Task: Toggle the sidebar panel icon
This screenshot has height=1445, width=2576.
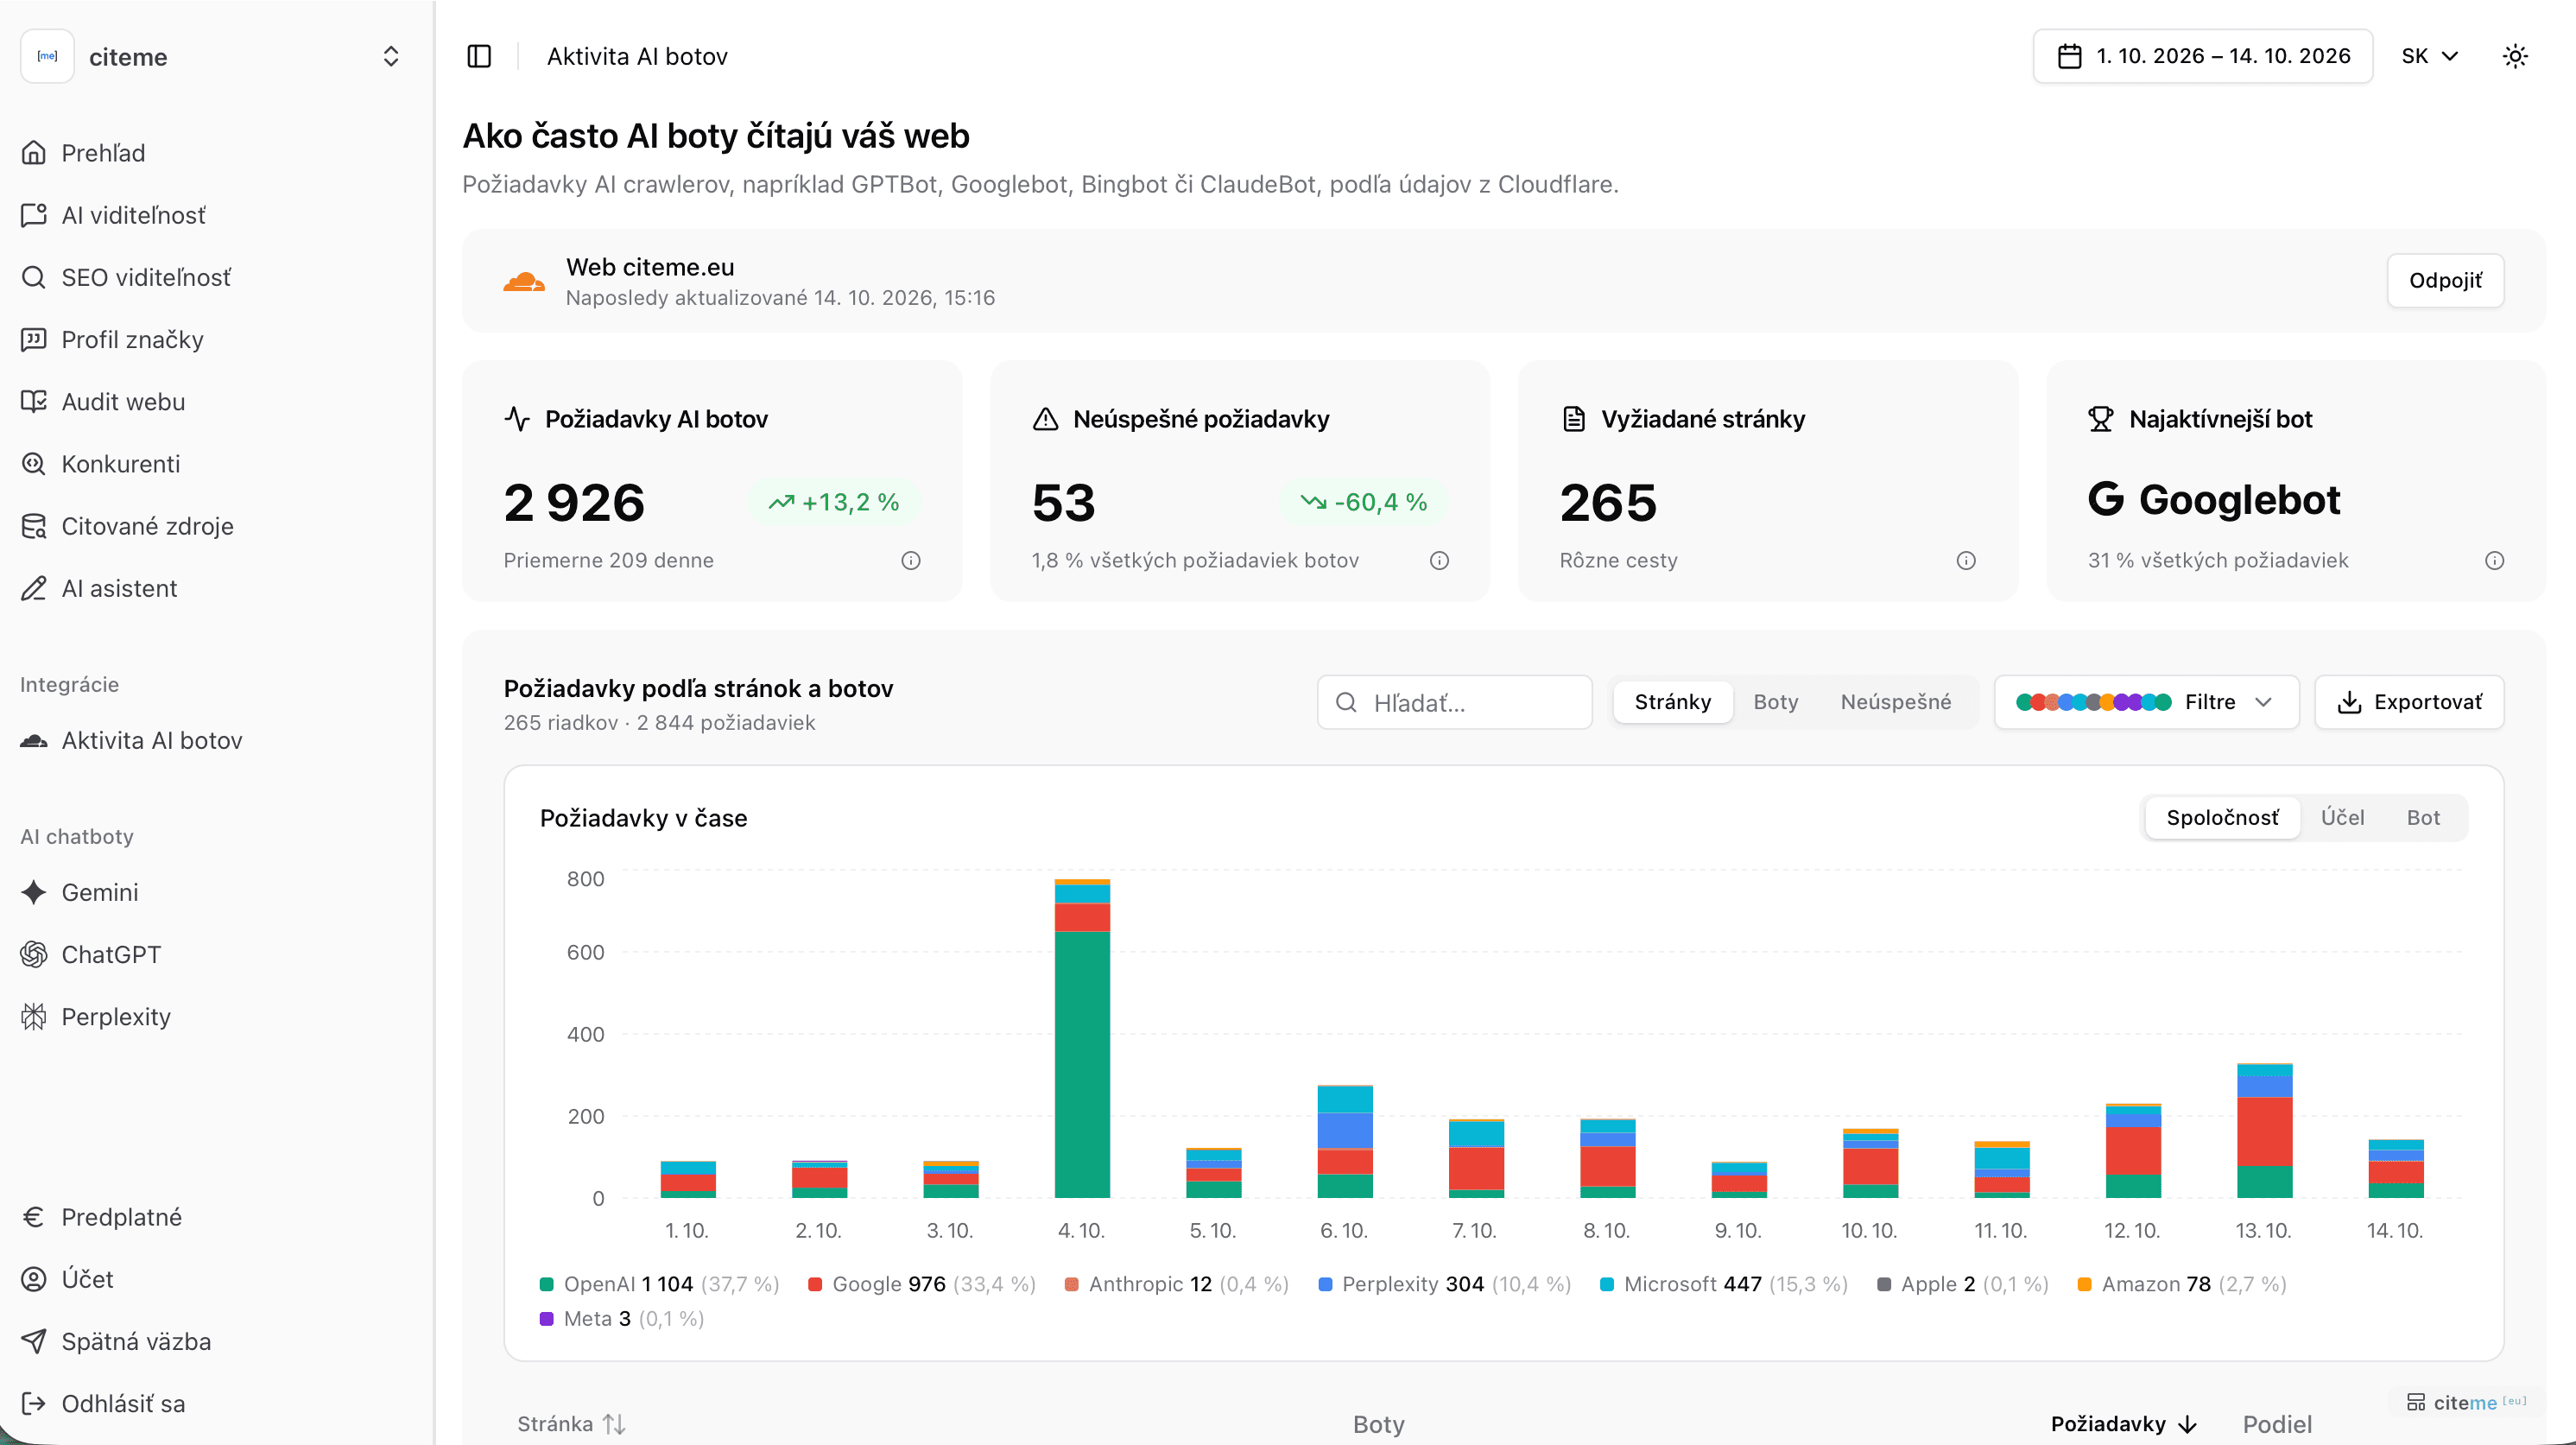Action: (479, 56)
